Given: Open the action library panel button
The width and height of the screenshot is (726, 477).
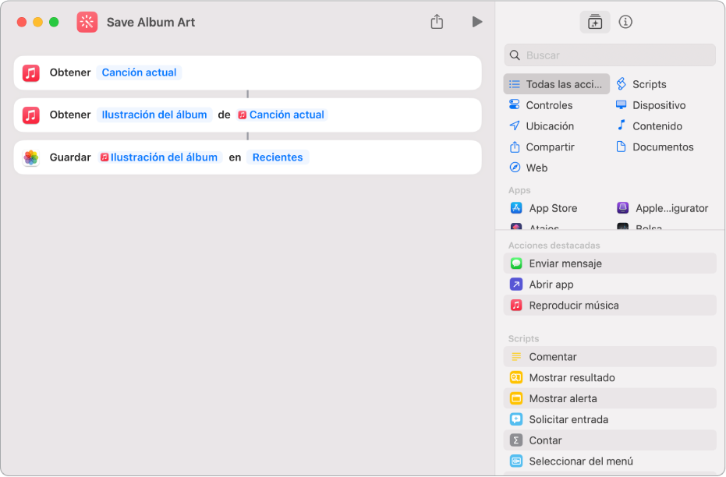Looking at the screenshot, I should (595, 22).
